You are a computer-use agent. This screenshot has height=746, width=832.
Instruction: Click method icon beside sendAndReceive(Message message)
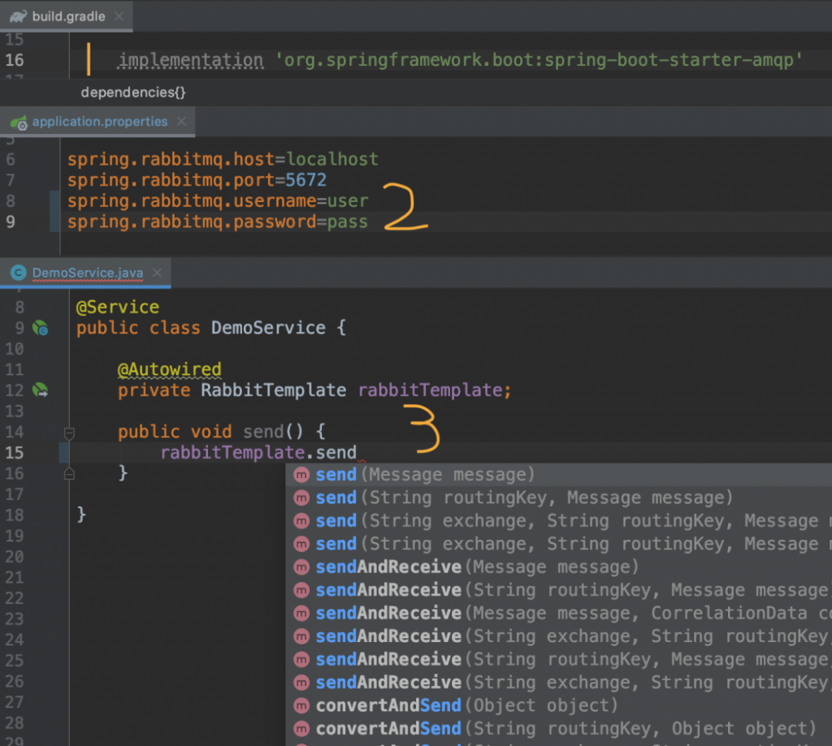tap(301, 566)
